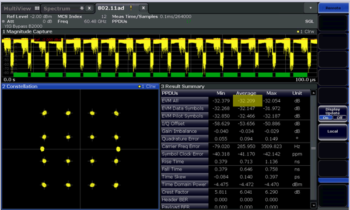
Task: Open the tab overflow dropdown arrow
Action: click(310, 8)
